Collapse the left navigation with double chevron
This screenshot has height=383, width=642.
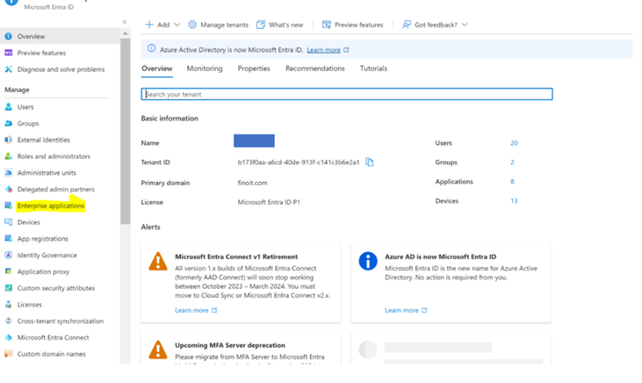click(x=124, y=22)
